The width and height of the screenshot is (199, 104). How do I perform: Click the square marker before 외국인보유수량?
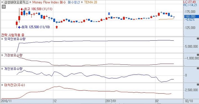(2, 39)
